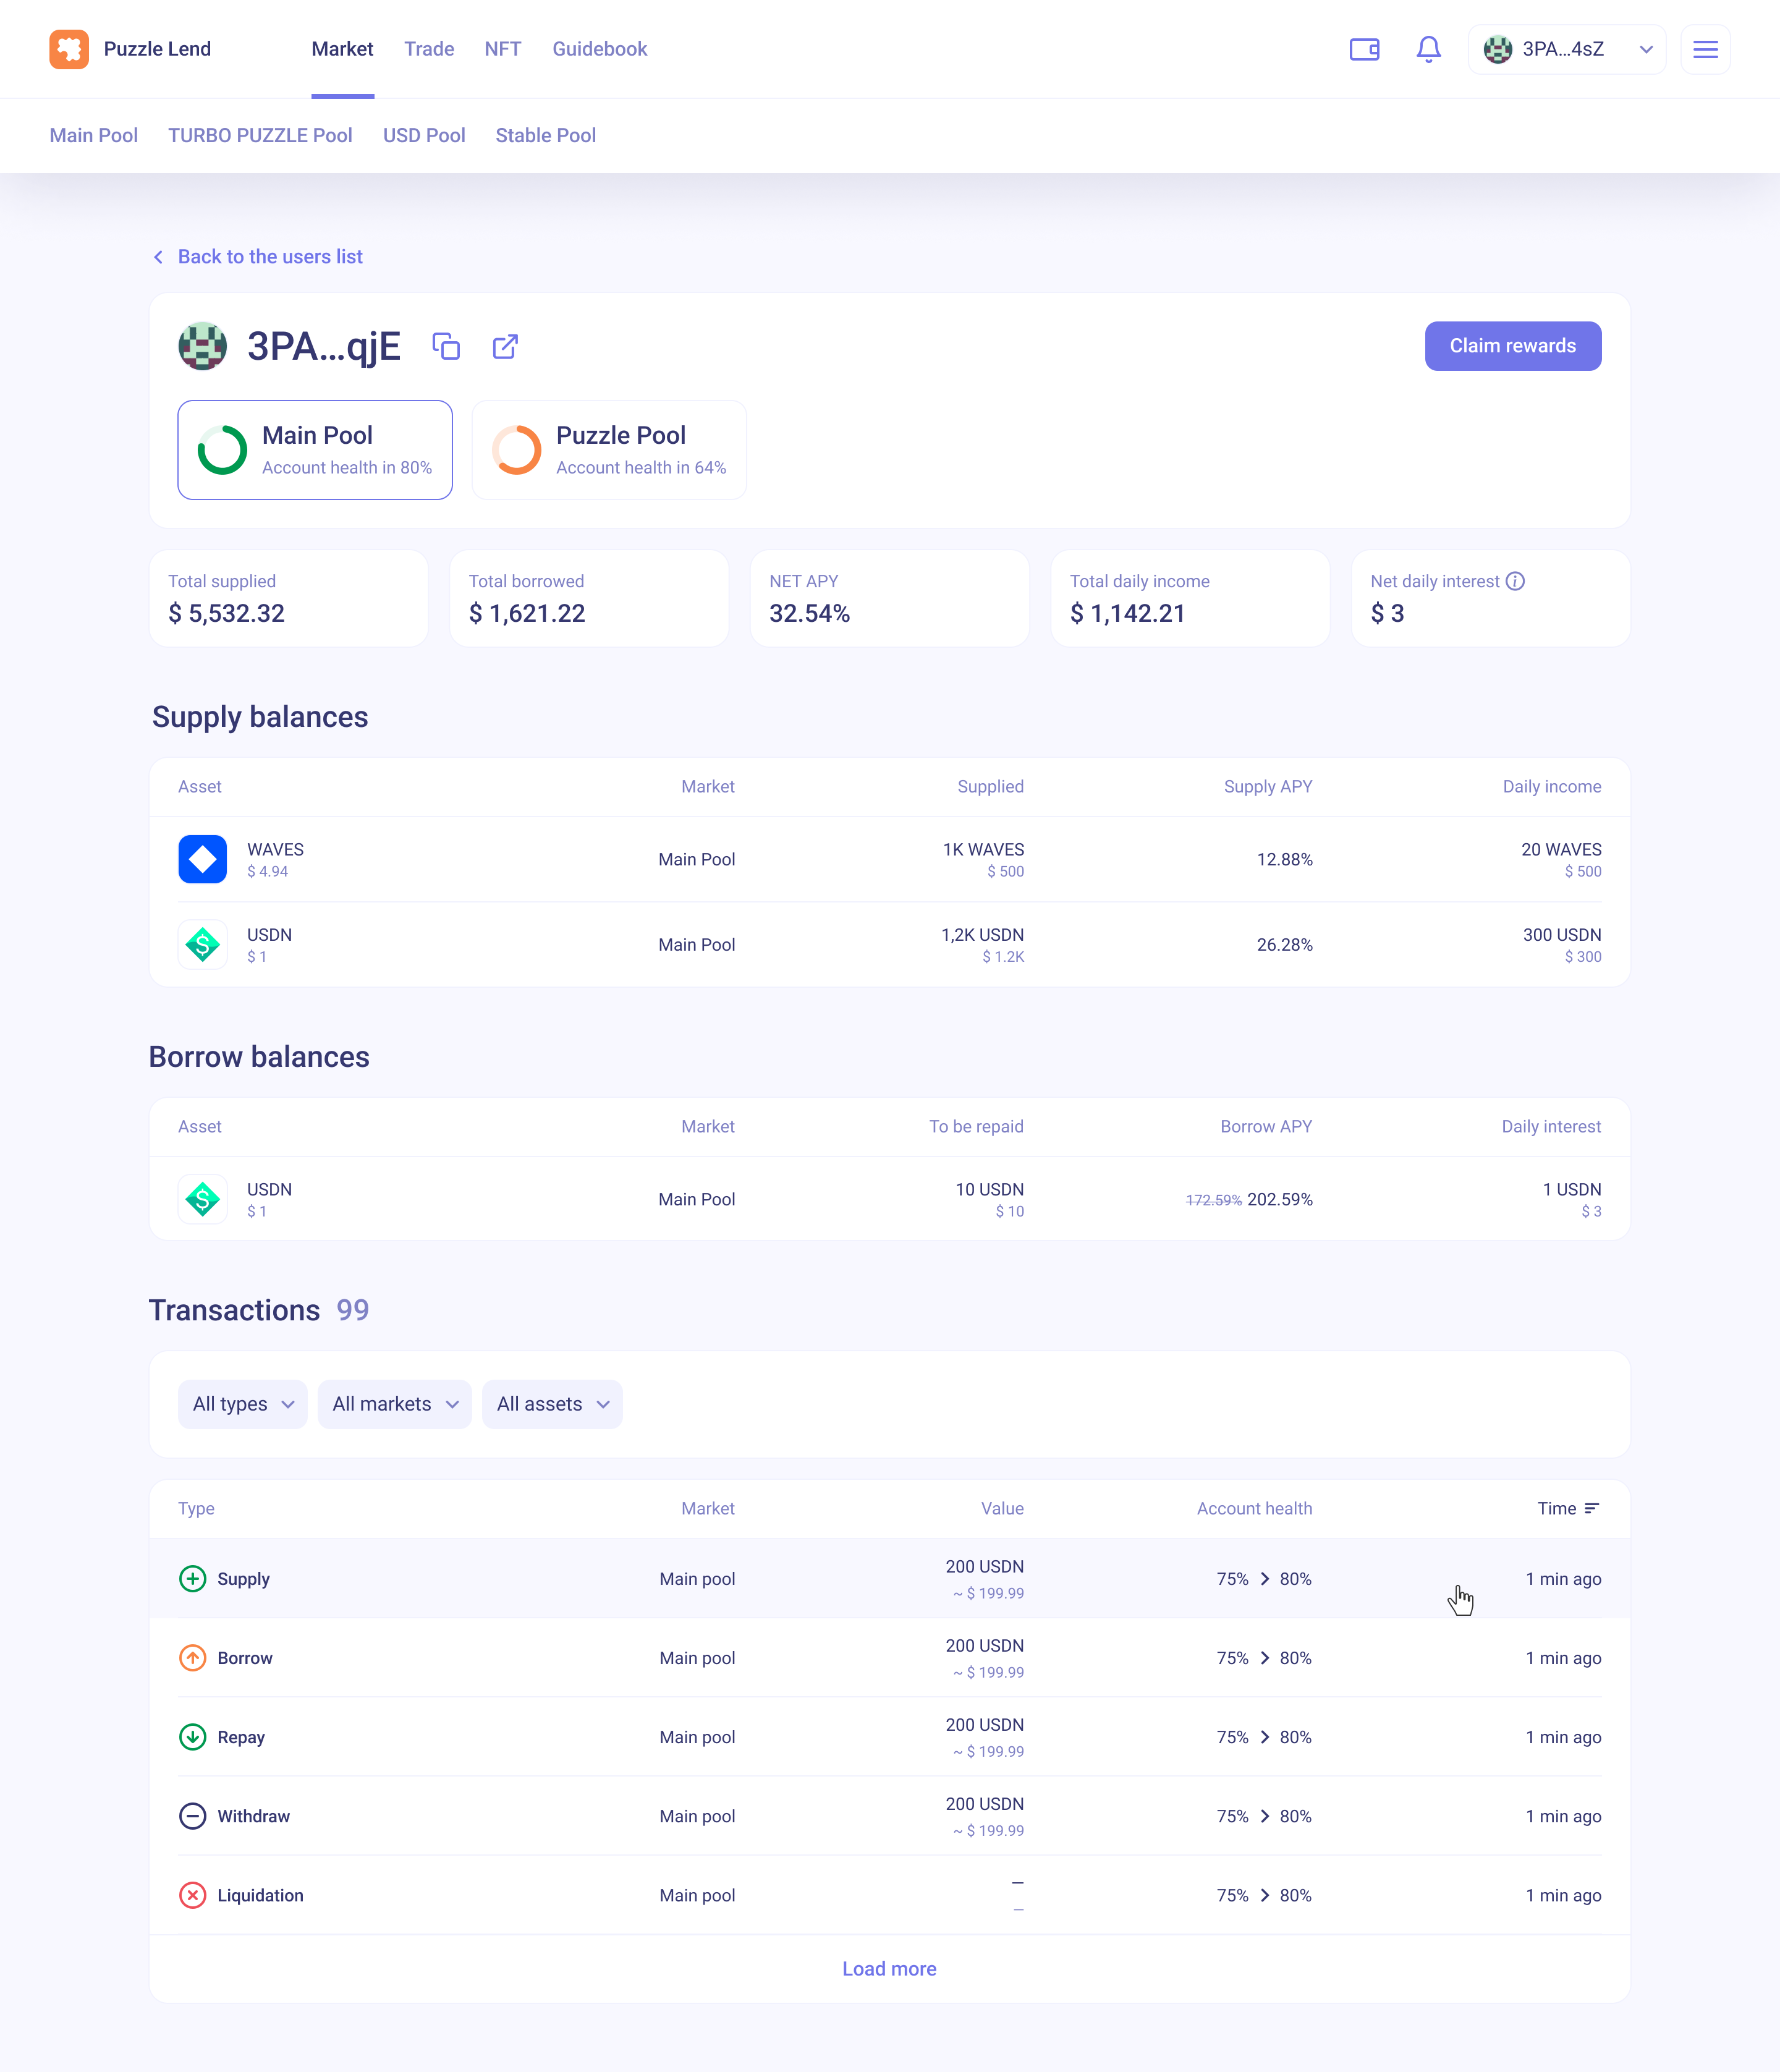Viewport: 1780px width, 2072px height.
Task: Click the Puzzle Lend logo icon
Action: (69, 49)
